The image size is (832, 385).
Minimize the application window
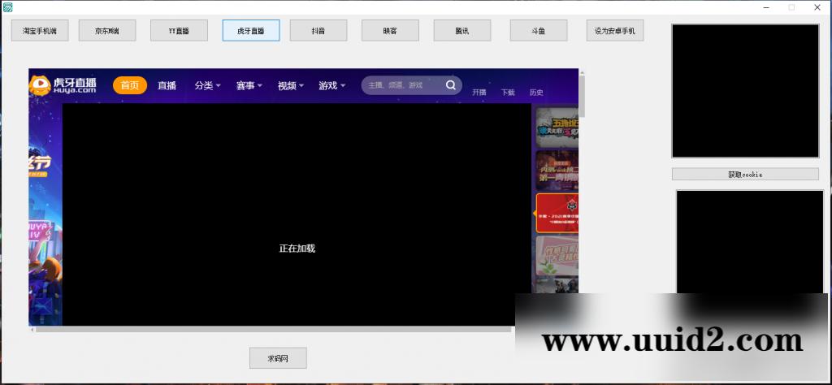click(765, 7)
